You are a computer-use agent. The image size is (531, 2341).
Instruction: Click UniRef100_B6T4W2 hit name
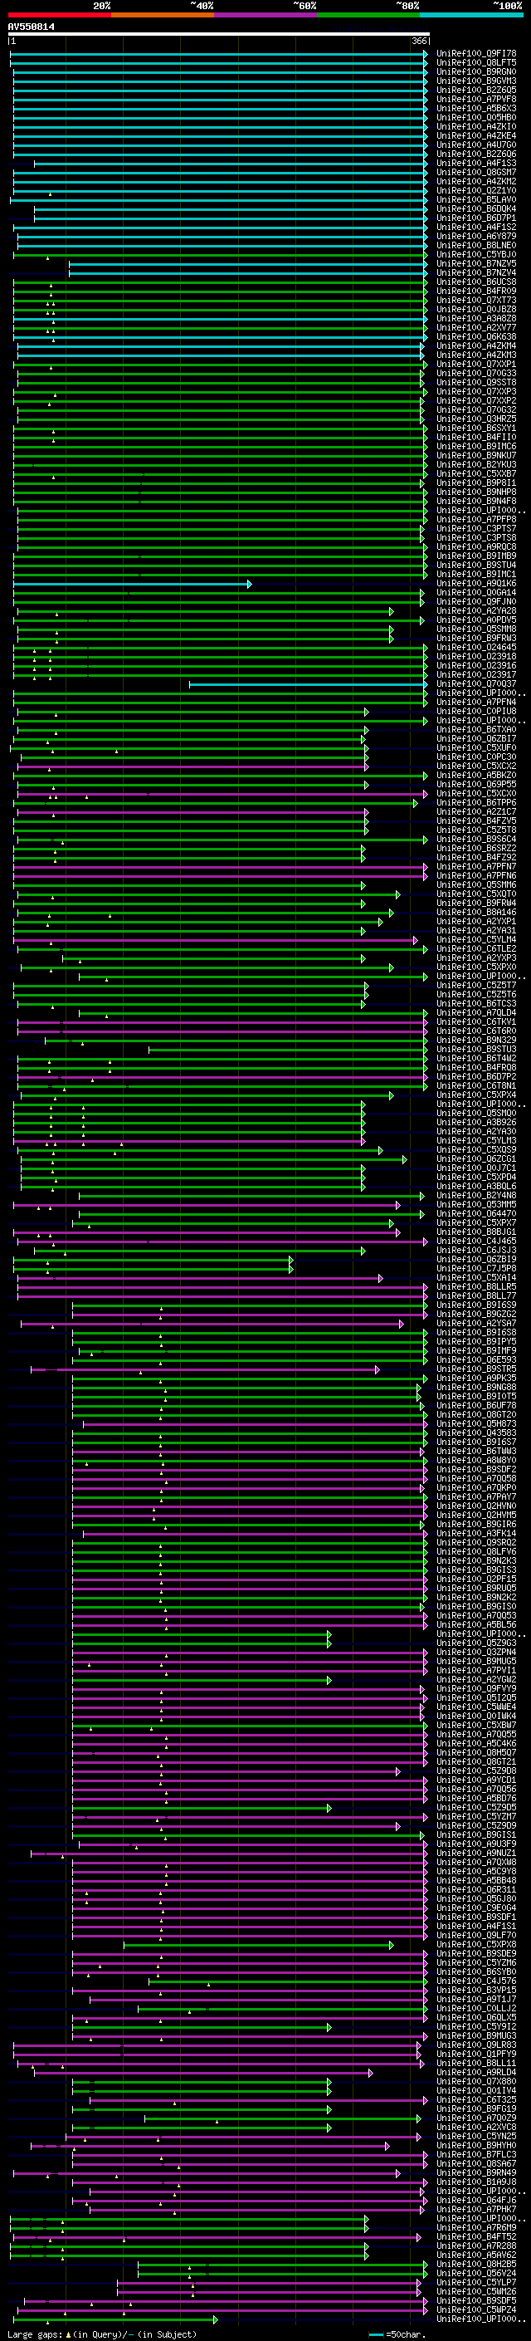click(x=476, y=1058)
